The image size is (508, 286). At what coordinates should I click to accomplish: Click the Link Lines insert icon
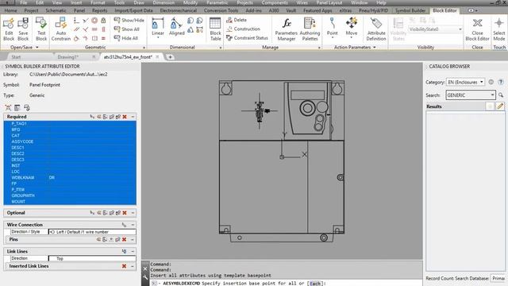(124, 251)
